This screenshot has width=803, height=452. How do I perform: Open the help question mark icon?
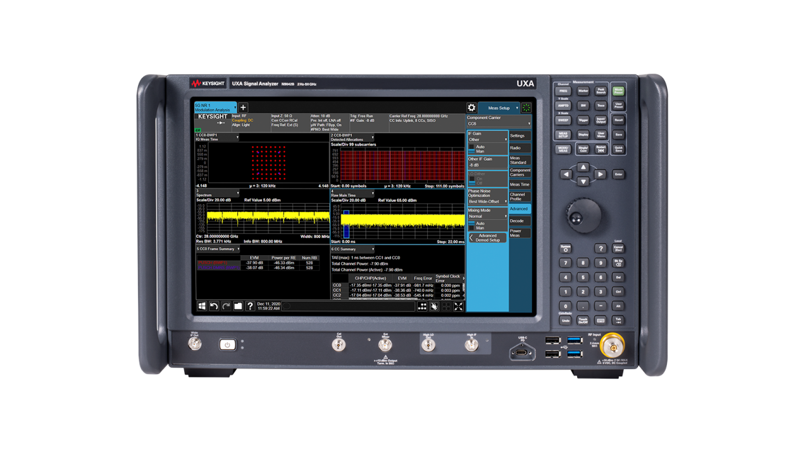pos(250,306)
